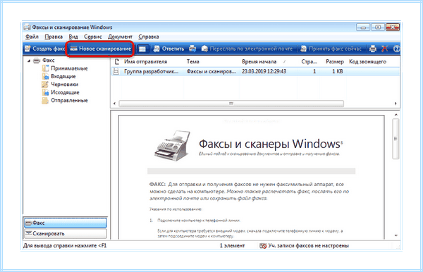The image size is (423, 272).
Task: Open the Файл menu
Action: (32, 37)
